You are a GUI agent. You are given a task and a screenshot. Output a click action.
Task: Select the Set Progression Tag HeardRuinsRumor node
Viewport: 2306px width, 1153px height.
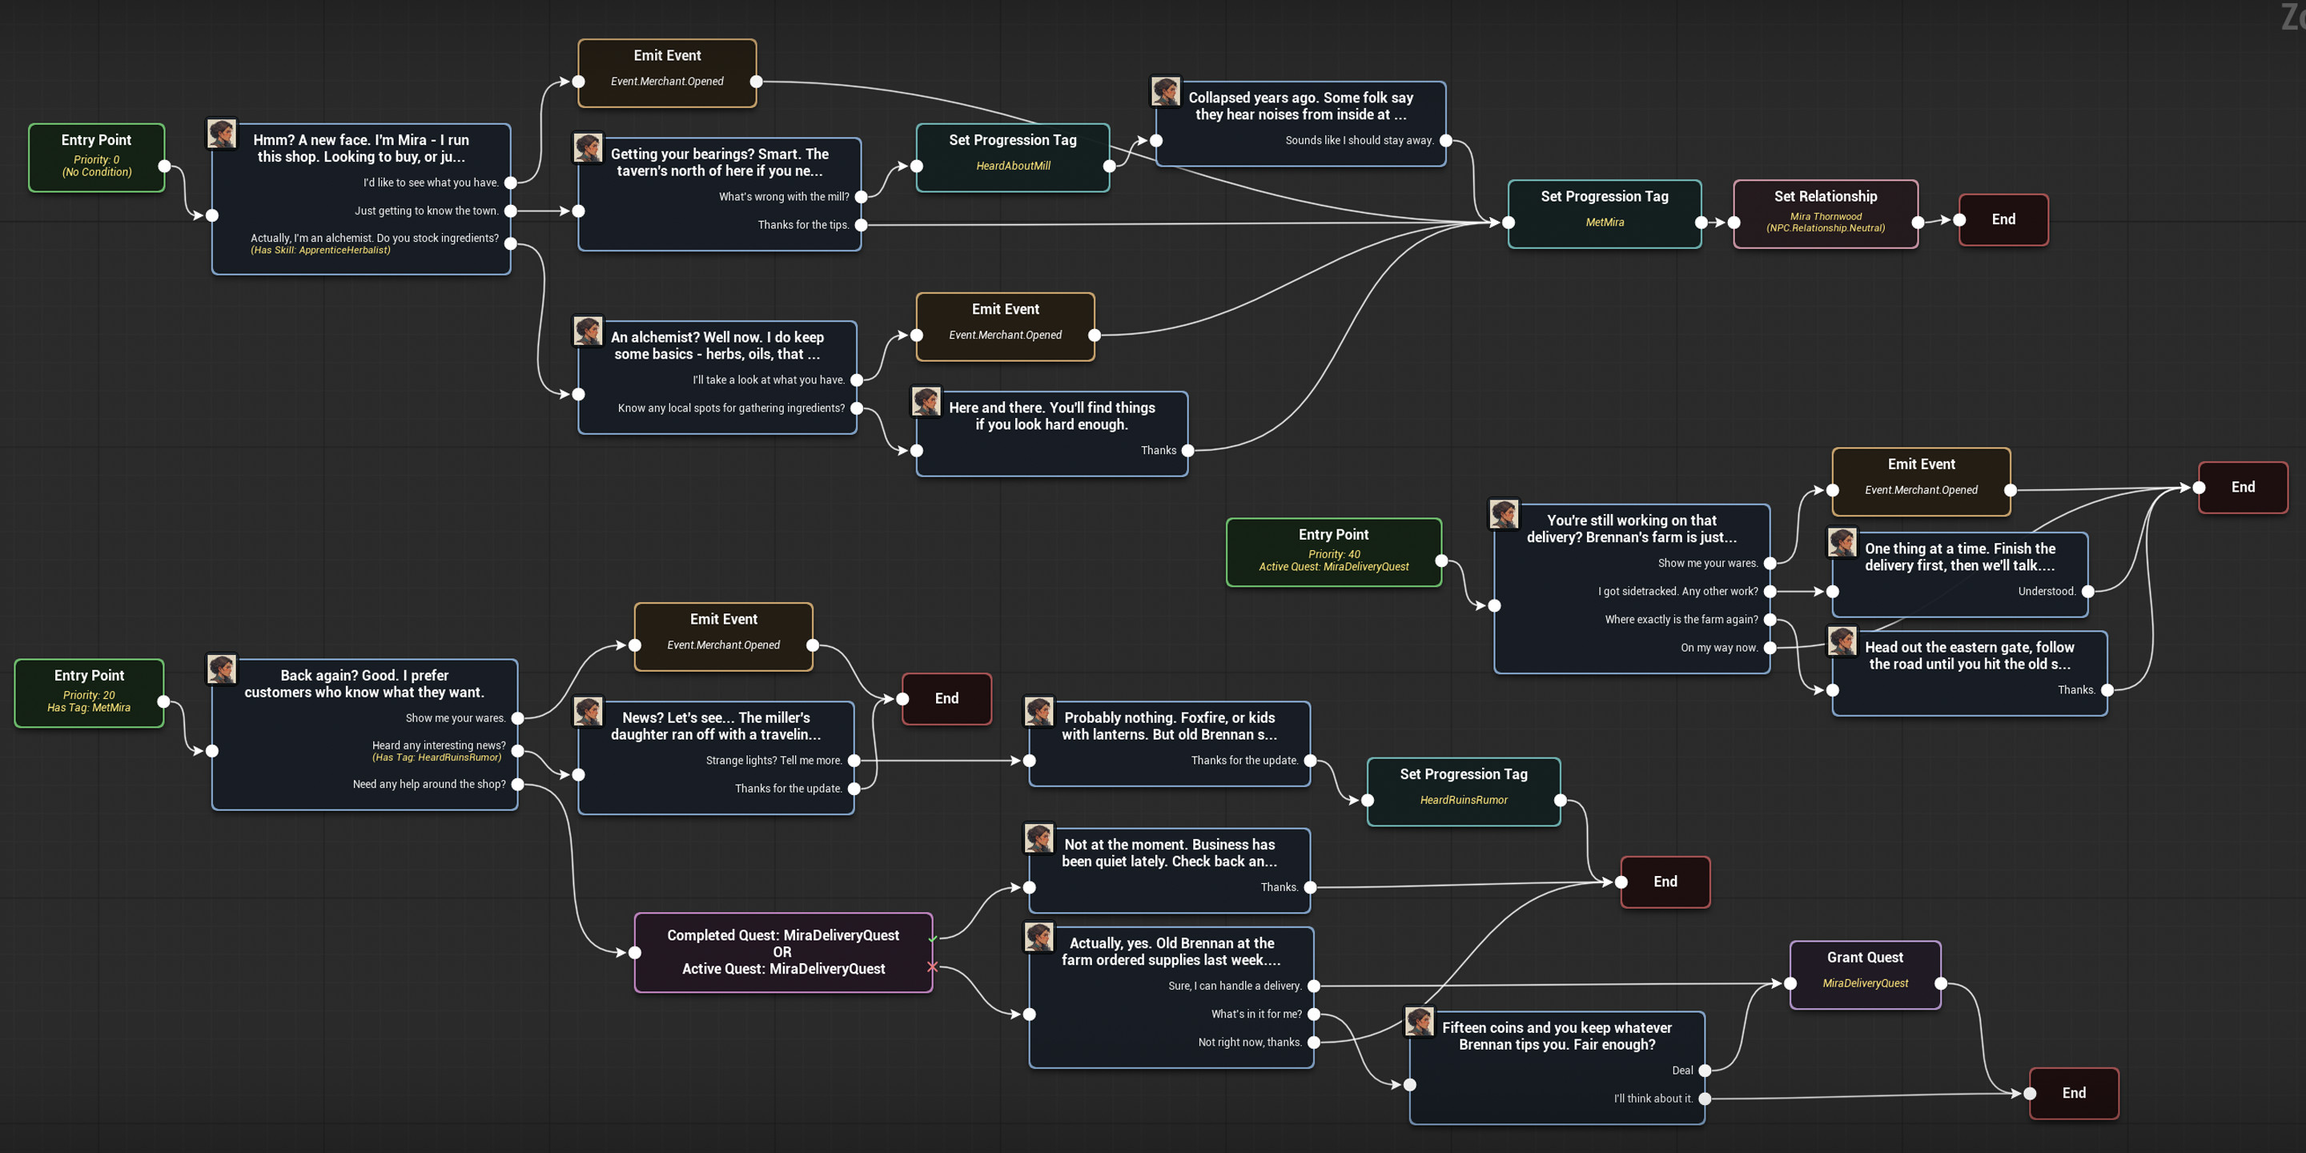click(x=1463, y=788)
